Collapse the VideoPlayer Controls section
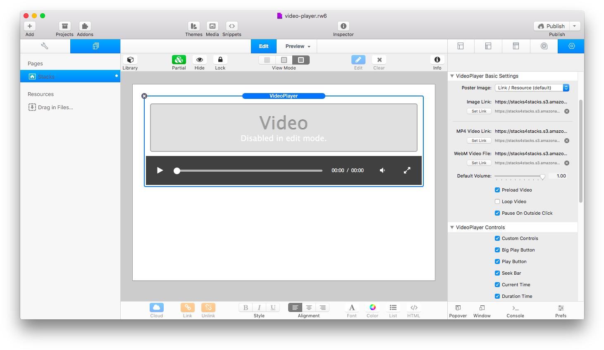Image resolution: width=604 pixels, height=350 pixels. [452, 227]
